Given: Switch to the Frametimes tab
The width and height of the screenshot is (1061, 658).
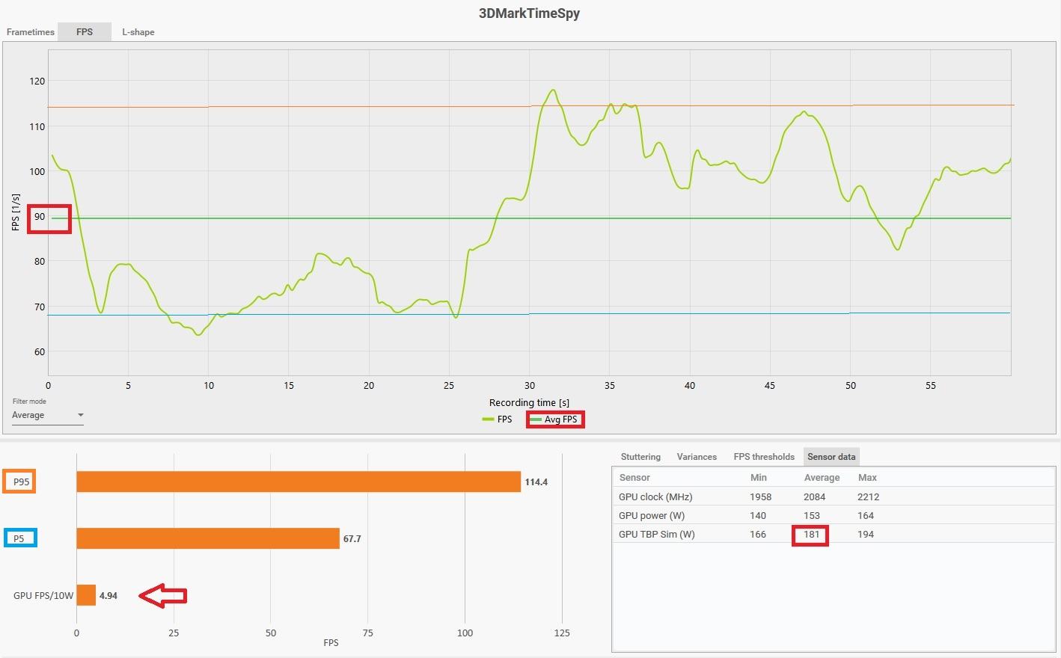Looking at the screenshot, I should coord(31,32).
